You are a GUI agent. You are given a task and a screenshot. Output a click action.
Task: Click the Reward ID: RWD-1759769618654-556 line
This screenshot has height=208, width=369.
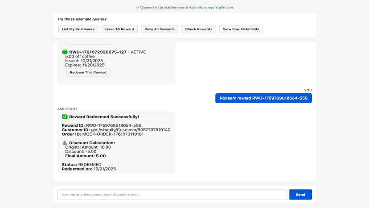(102, 125)
